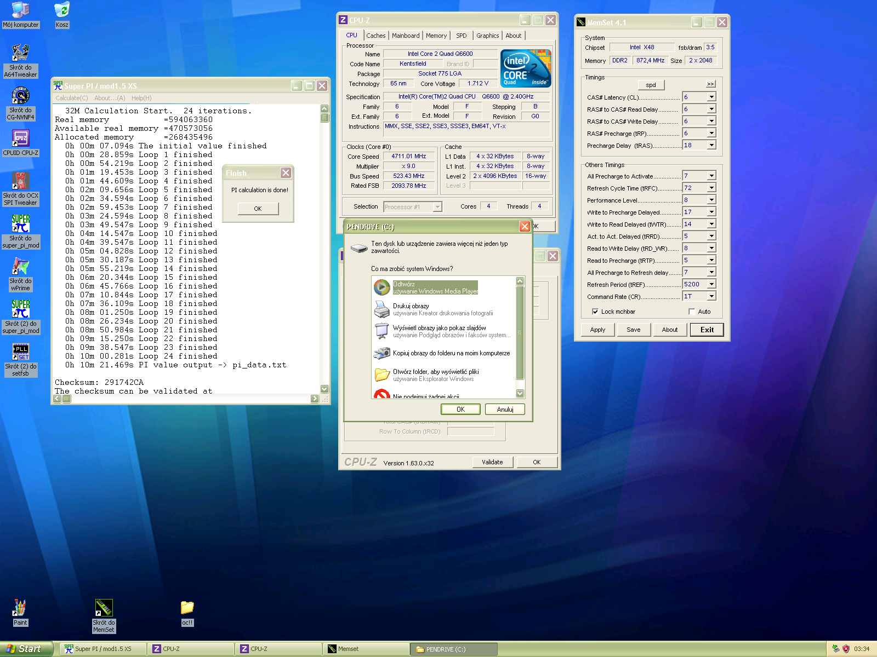This screenshot has height=657, width=877.
Task: Toggle the Lock mchbar checkbox
Action: point(595,312)
